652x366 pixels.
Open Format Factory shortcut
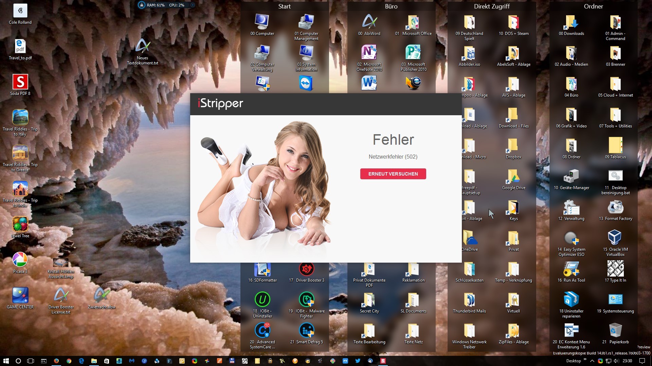[x=615, y=207]
